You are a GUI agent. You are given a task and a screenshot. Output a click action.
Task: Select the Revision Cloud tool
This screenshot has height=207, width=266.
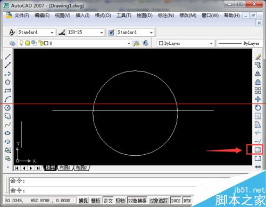[x=7, y=116]
